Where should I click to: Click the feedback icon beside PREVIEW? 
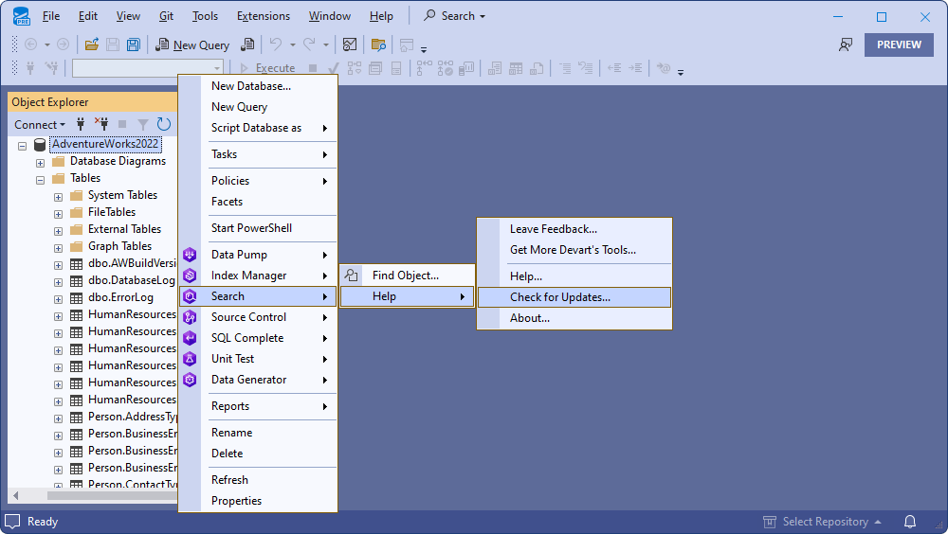pyautogui.click(x=846, y=44)
